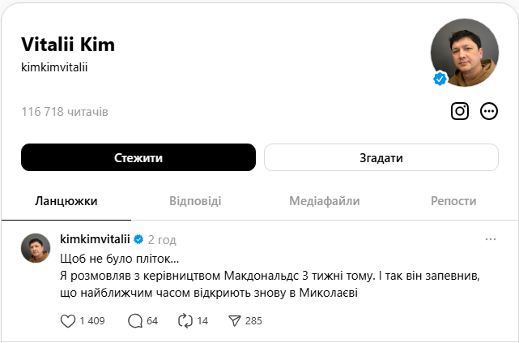The width and height of the screenshot is (519, 343).
Task: Repost the post with the repost icon
Action: coord(184,321)
